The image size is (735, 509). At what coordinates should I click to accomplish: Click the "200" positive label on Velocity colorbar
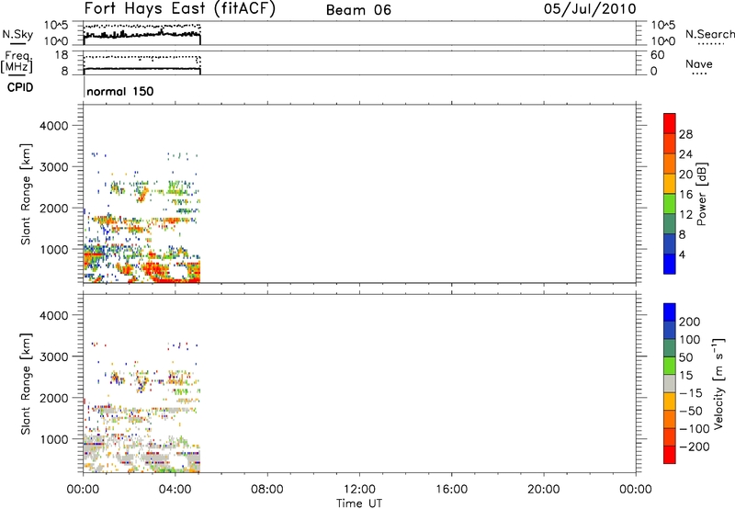pos(690,322)
